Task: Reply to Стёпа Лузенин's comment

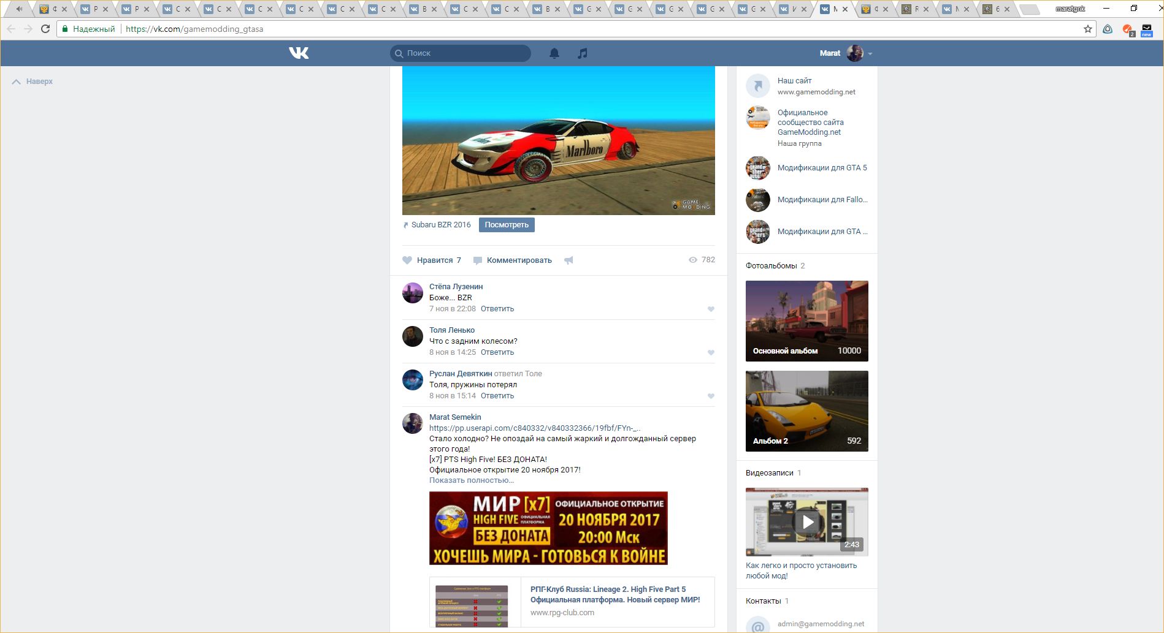Action: tap(497, 309)
